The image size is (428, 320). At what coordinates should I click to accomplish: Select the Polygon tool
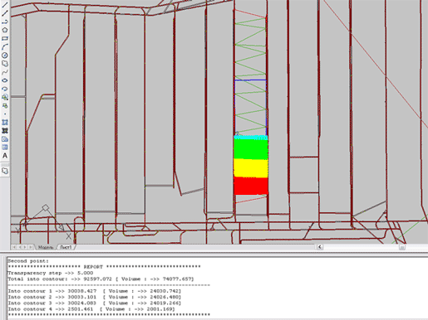[5, 30]
